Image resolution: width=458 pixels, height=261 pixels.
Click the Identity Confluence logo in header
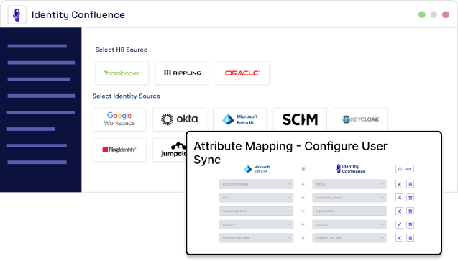(x=17, y=14)
